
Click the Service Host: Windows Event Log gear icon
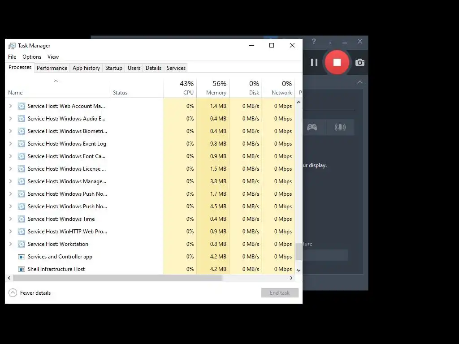(22, 144)
